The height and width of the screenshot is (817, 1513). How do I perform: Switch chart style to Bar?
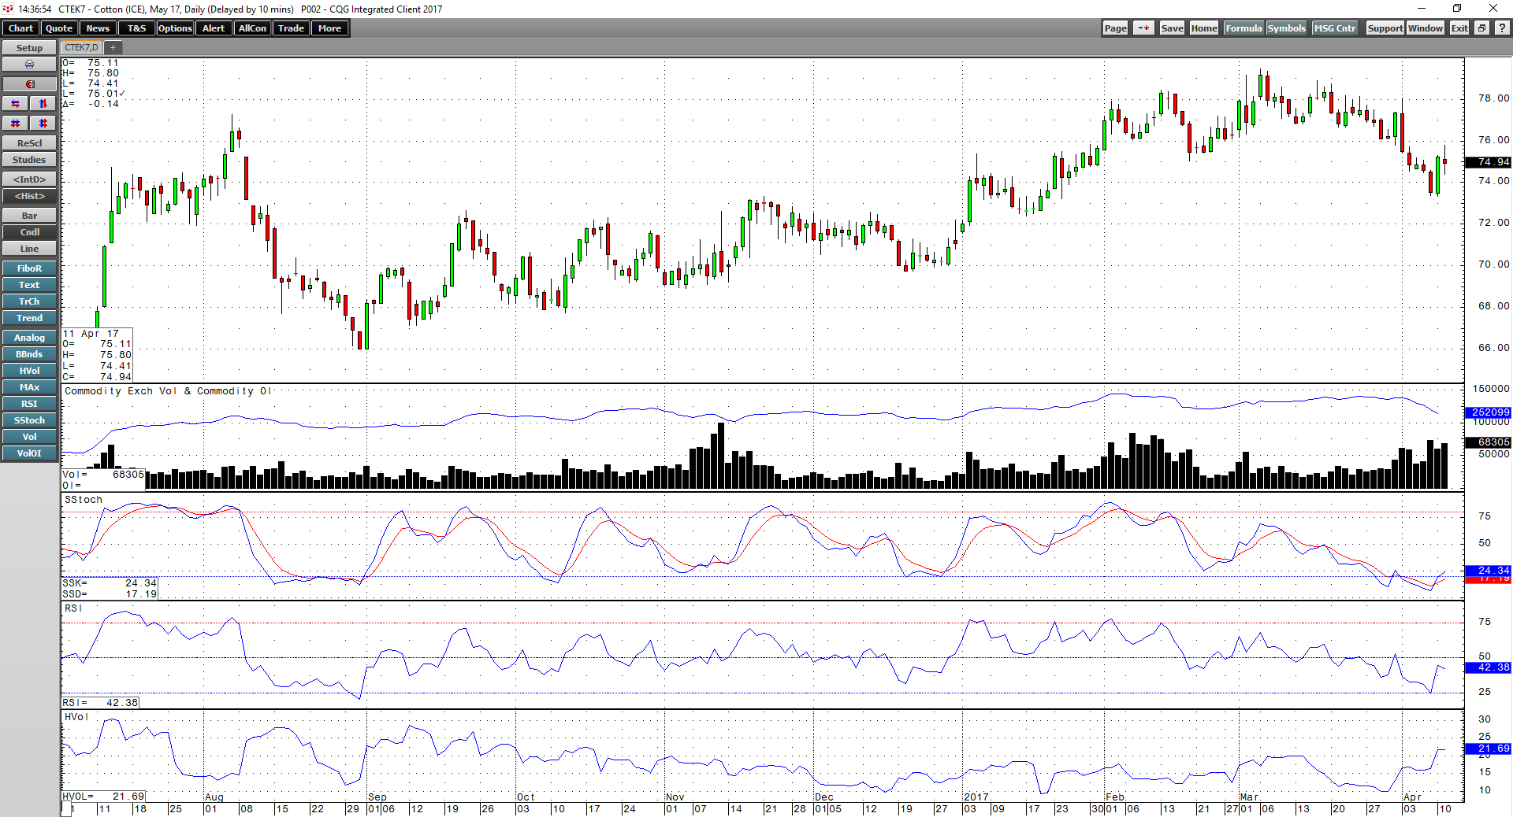pyautogui.click(x=29, y=215)
